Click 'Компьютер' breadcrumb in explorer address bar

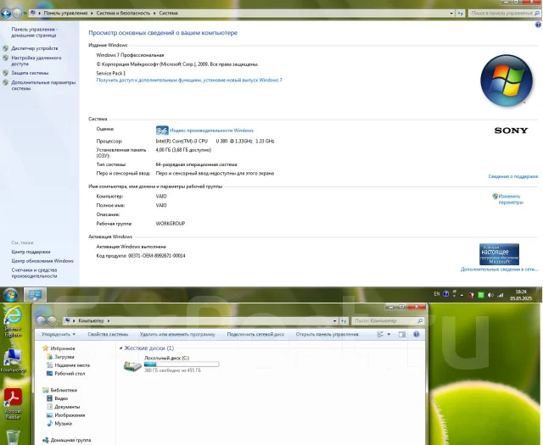[x=91, y=320]
